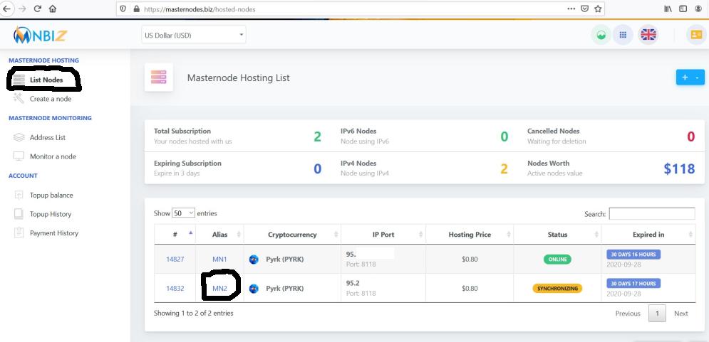Click the ONLINE status badge
This screenshot has height=342, width=709.
(557, 260)
